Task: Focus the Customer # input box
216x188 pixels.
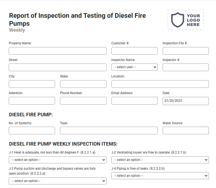Action: (134, 51)
